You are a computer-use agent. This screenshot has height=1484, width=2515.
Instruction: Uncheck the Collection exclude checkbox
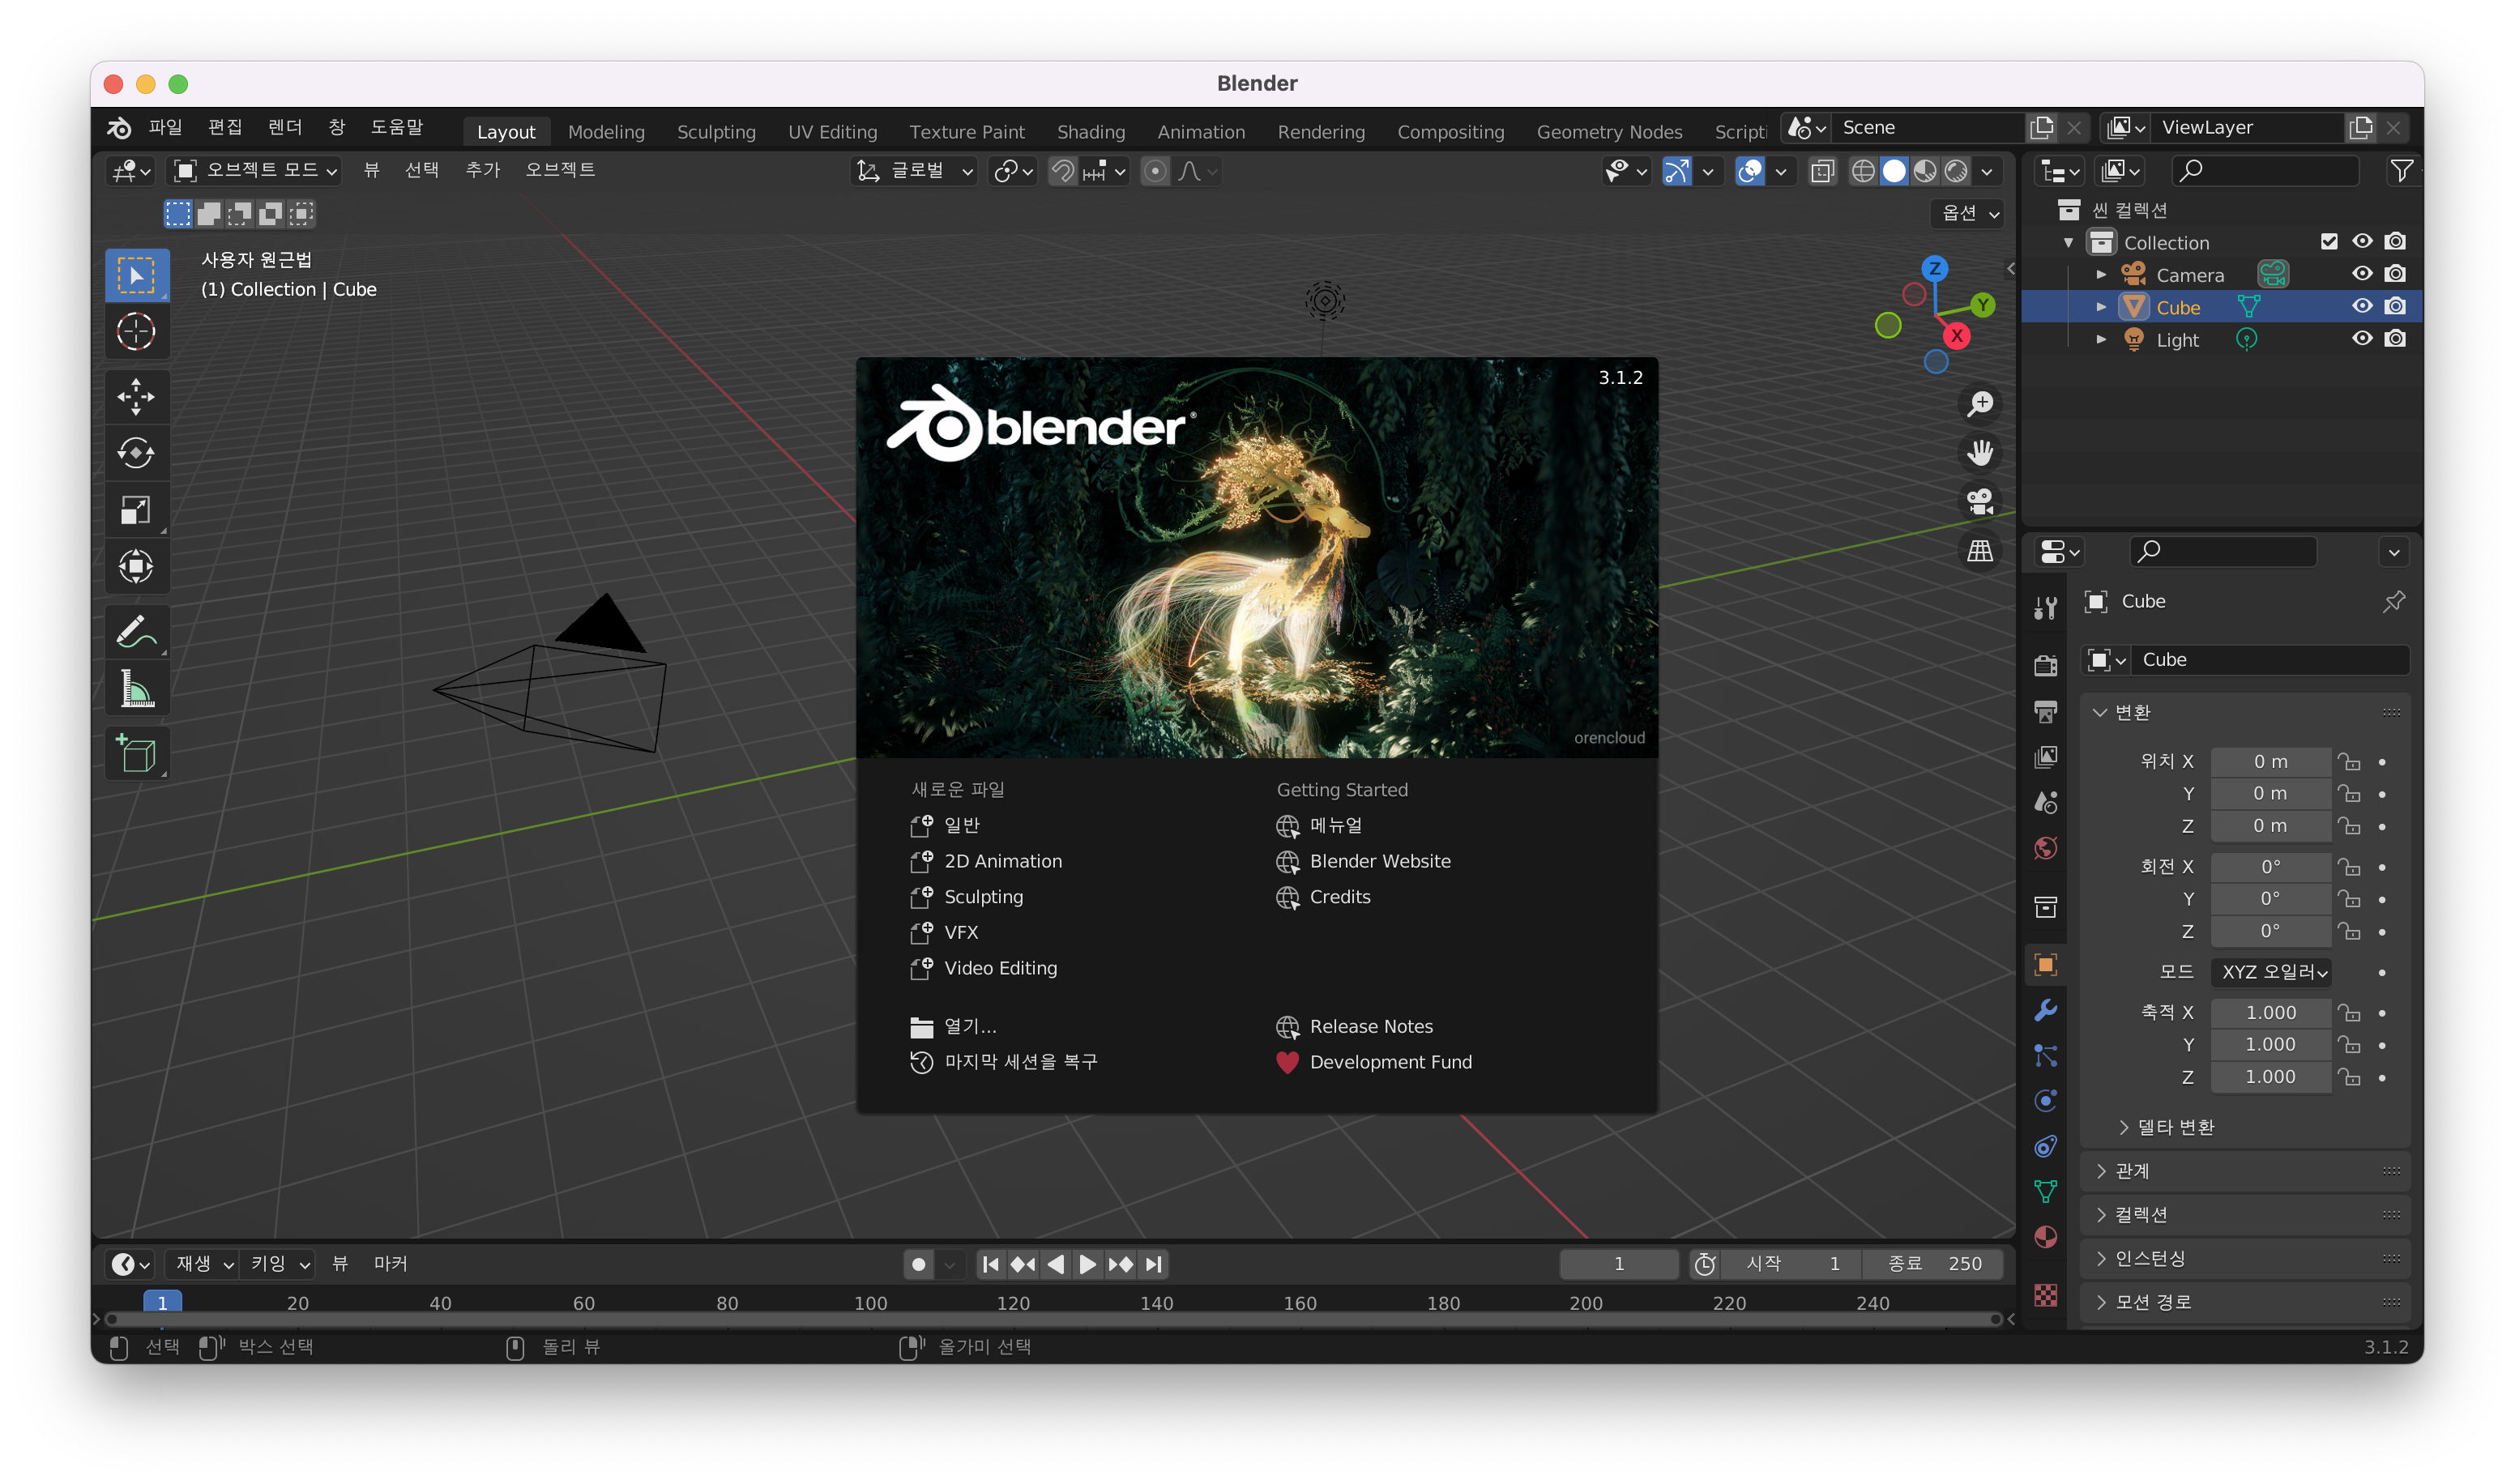(2329, 242)
